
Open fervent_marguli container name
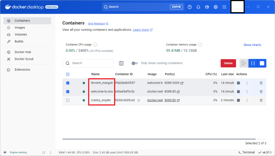[102, 83]
